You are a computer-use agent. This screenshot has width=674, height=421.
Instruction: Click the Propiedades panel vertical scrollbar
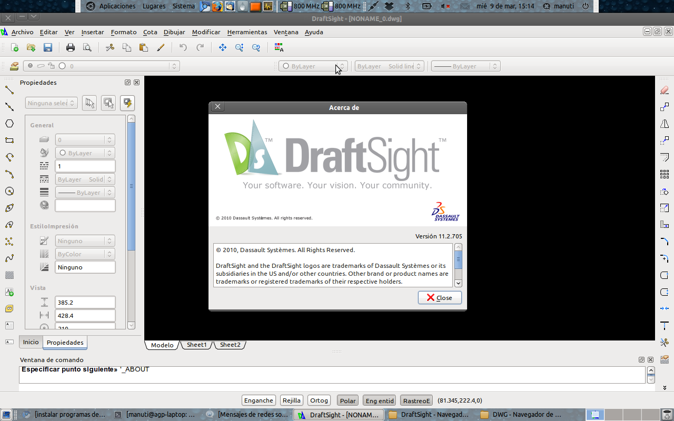click(x=131, y=222)
